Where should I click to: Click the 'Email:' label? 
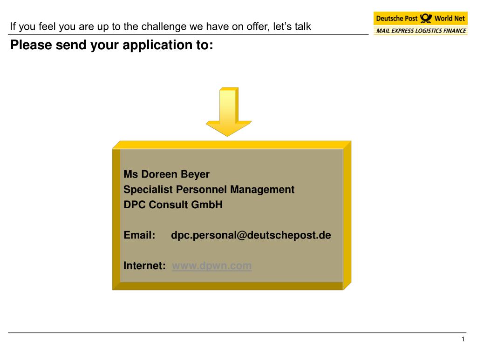139,235
